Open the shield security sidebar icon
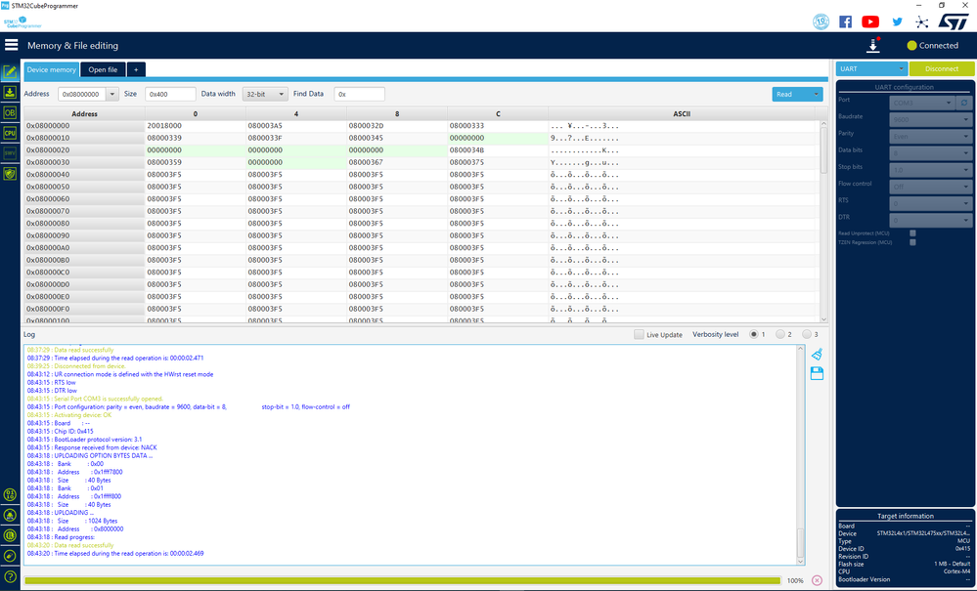 pyautogui.click(x=10, y=174)
